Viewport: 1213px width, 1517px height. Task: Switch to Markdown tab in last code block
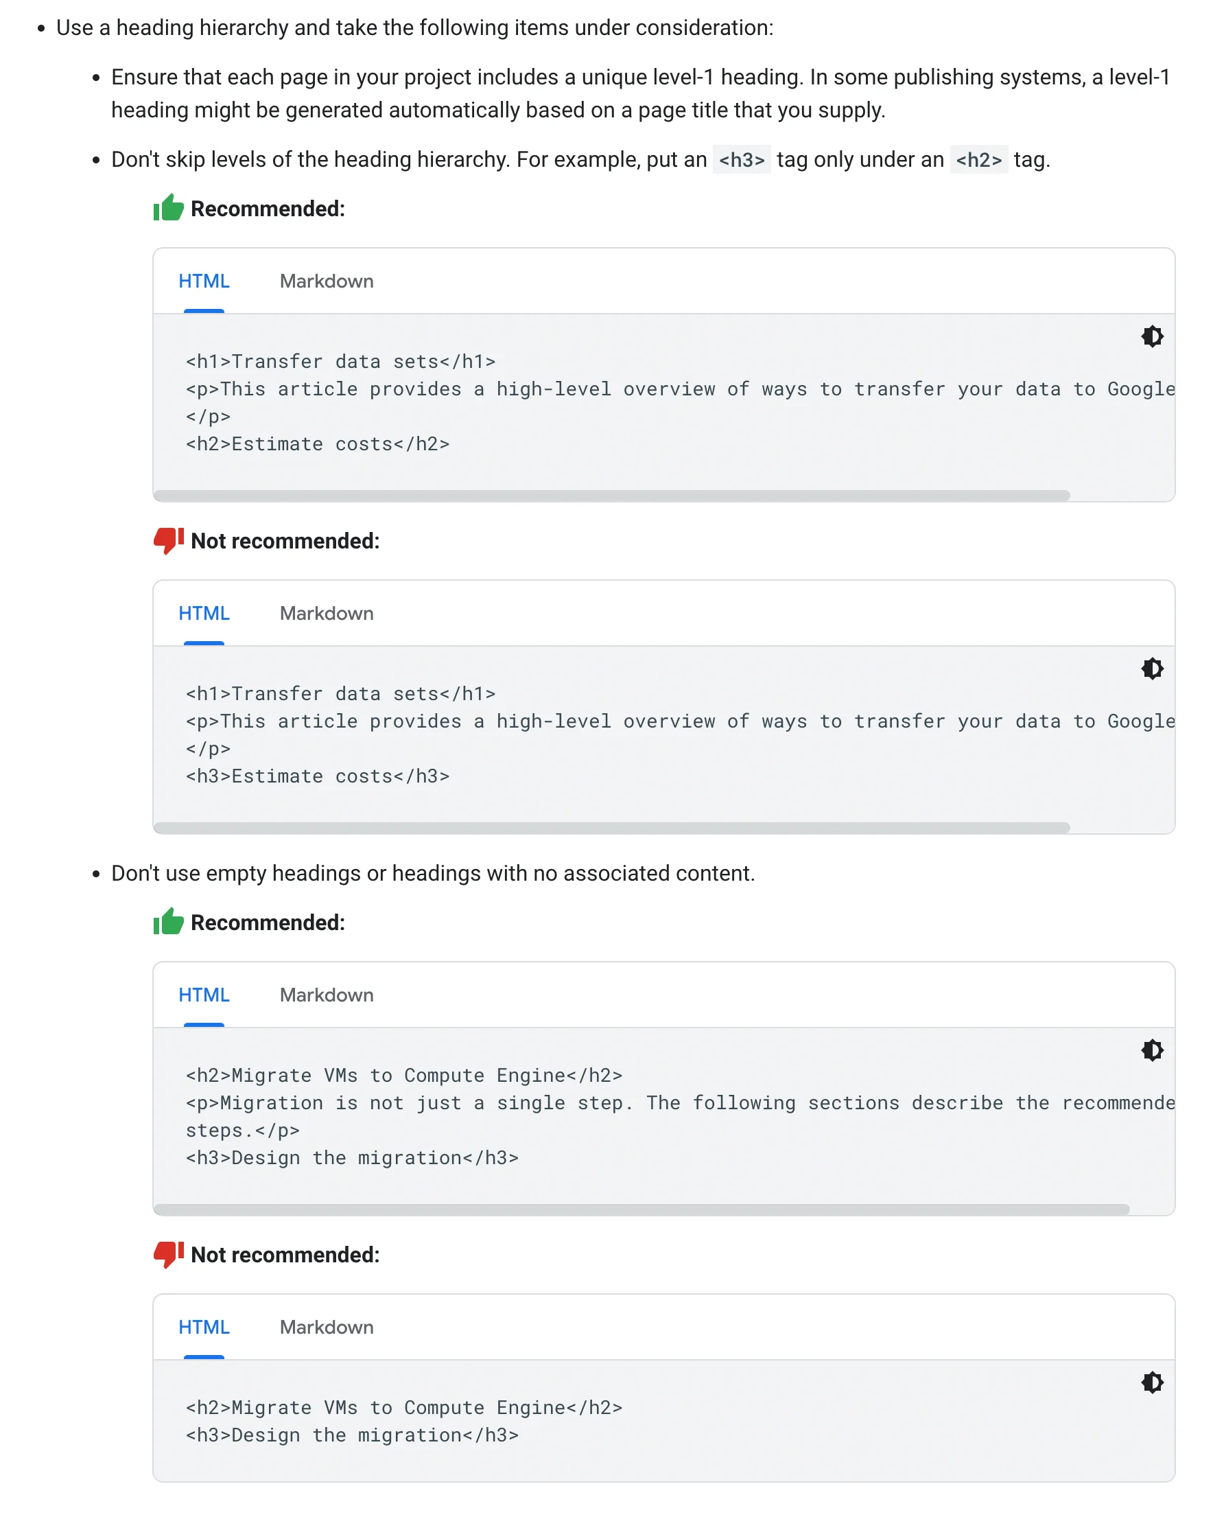tap(326, 1327)
